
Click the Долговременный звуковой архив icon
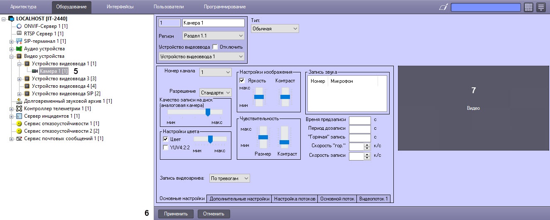(19, 101)
